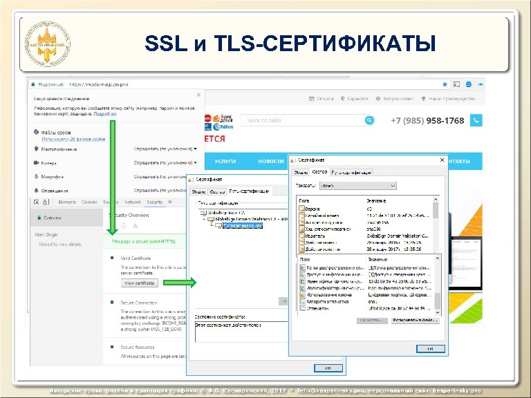Image resolution: width=531 pixels, height=398 pixels.
Task: Click OK in the front certificate dialog
Action: click(431, 348)
